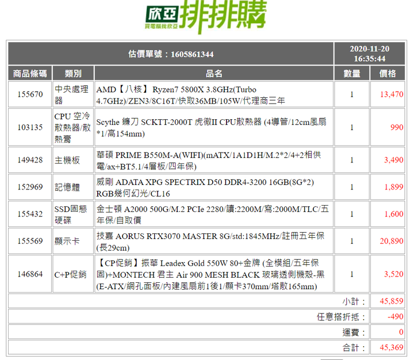This screenshot has height=360, width=414.
Task: Select the Scythe SCKTT-2000T cooler name
Action: coord(211,127)
